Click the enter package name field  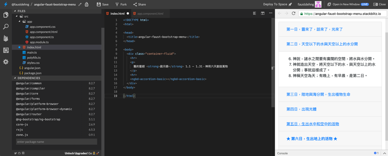57,142
